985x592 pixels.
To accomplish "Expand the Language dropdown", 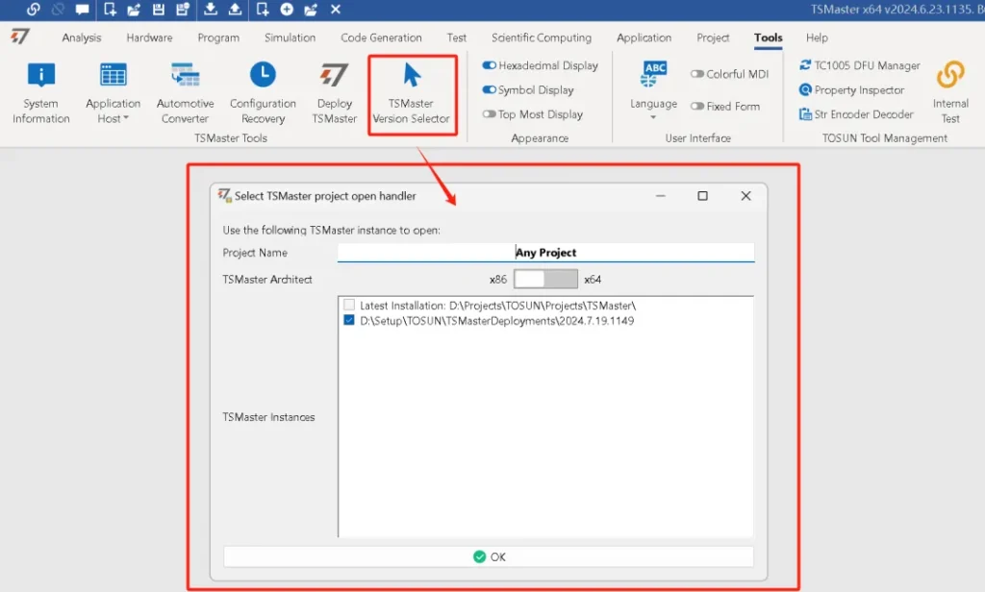I will [653, 110].
